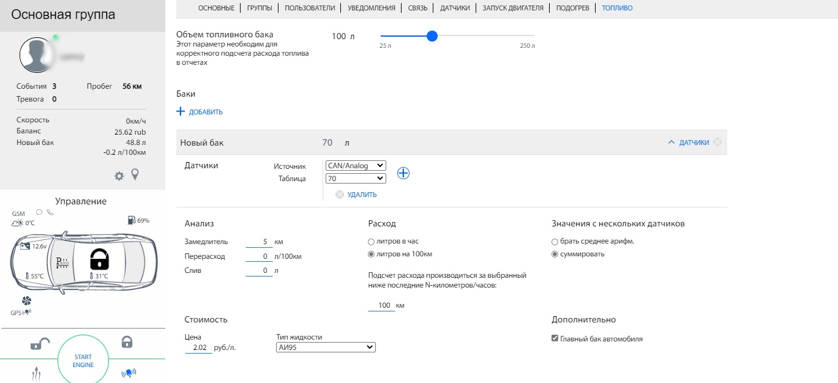Select "брать среднее арифм." radio option
Viewport: 838px width, 383px height.
[555, 242]
